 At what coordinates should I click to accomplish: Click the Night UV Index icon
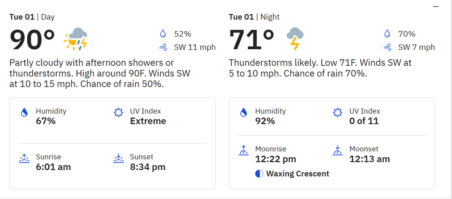tap(338, 112)
